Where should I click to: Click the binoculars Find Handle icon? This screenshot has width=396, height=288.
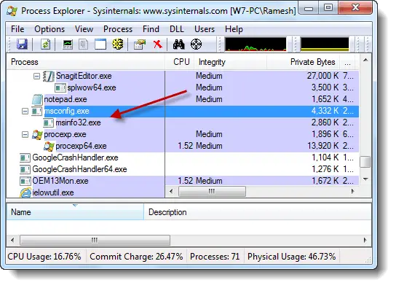click(178, 44)
